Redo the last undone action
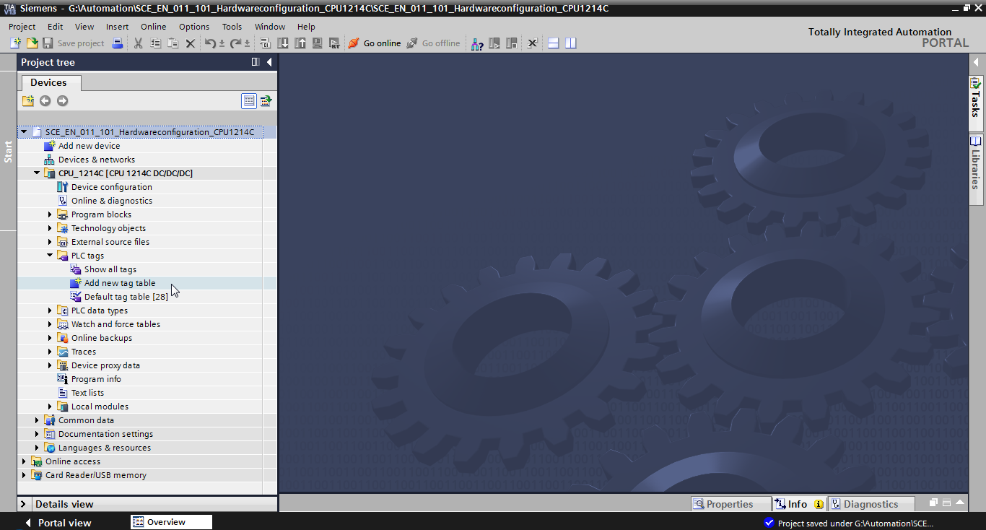The width and height of the screenshot is (986, 530). [x=235, y=43]
